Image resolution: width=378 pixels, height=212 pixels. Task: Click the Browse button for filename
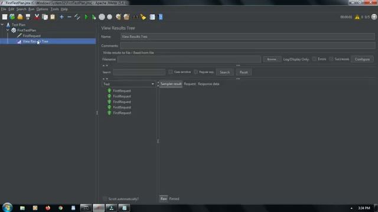coord(272,59)
